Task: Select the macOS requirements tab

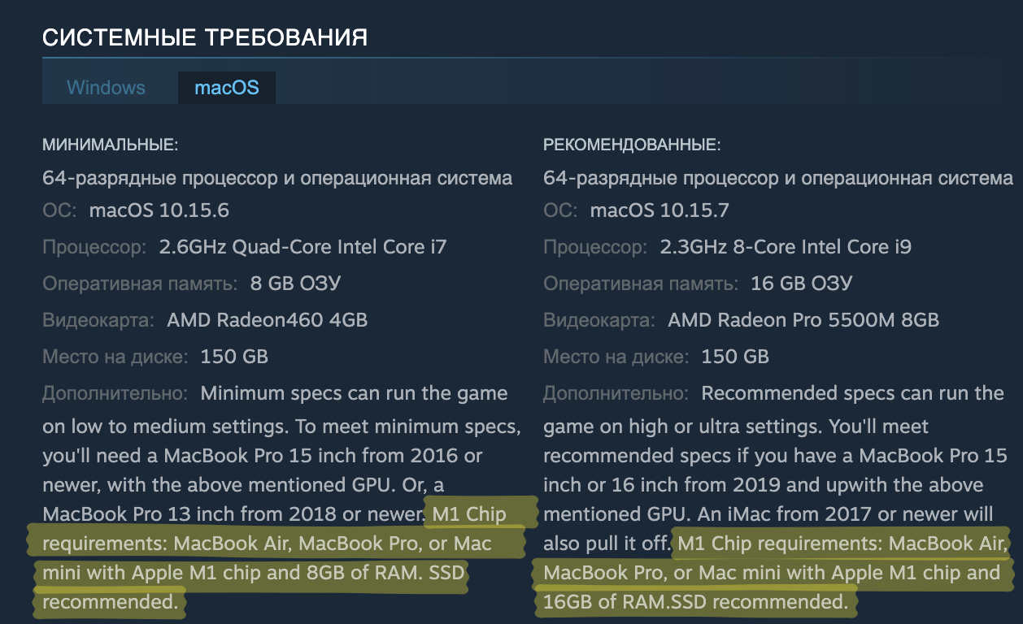Action: click(x=226, y=88)
